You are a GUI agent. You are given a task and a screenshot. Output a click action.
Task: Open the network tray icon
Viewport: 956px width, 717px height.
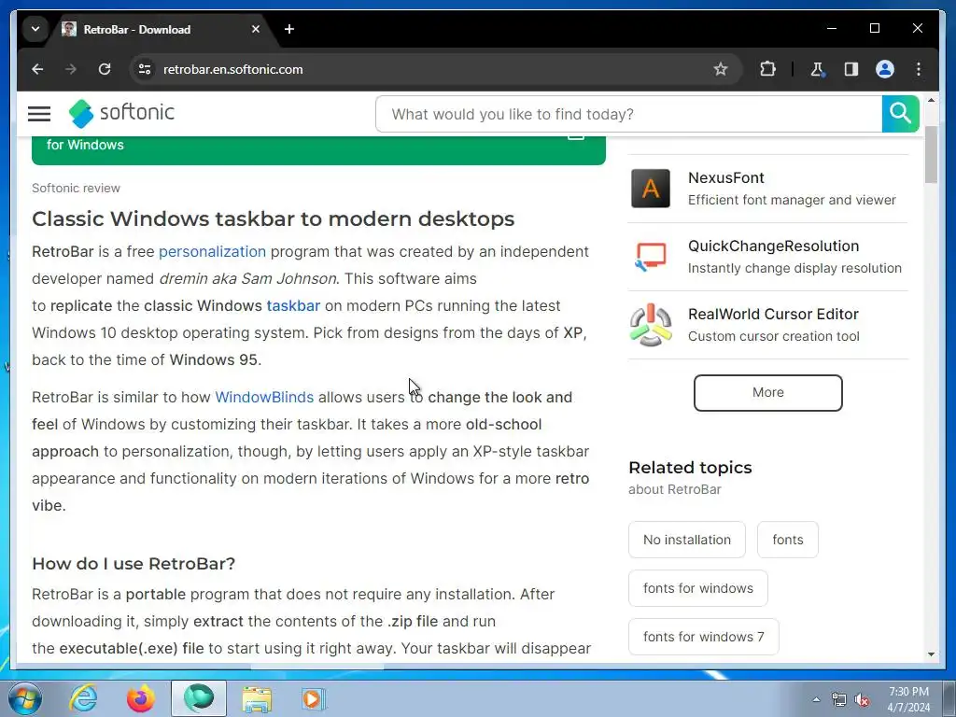[839, 699]
